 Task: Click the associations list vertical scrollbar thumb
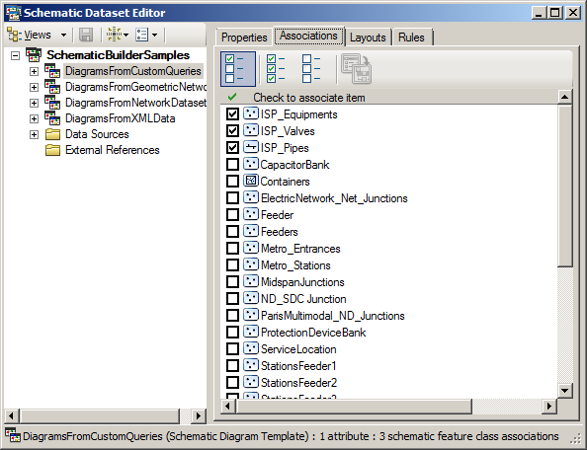(x=564, y=186)
